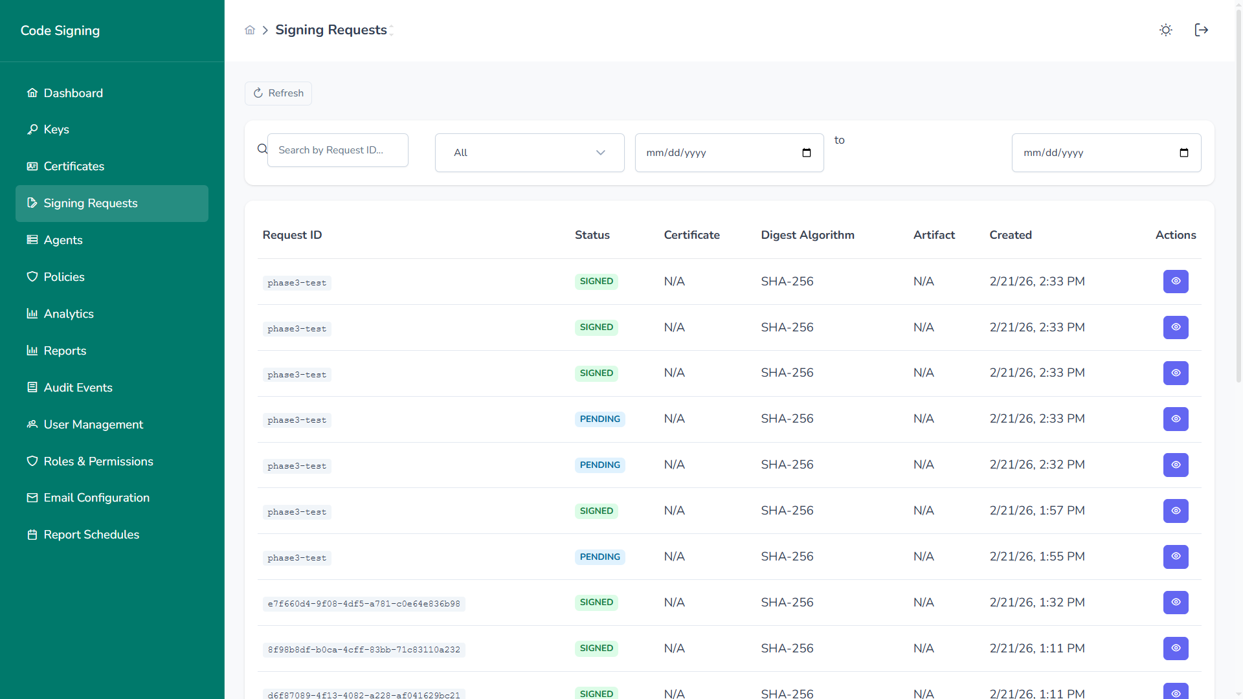Open the Keys sidebar menu item
The height and width of the screenshot is (699, 1243).
(x=56, y=129)
